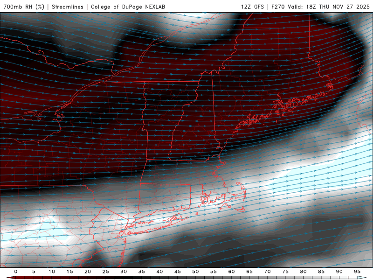
Task: Pick the colorbar value "45"
Action: pos(177,272)
